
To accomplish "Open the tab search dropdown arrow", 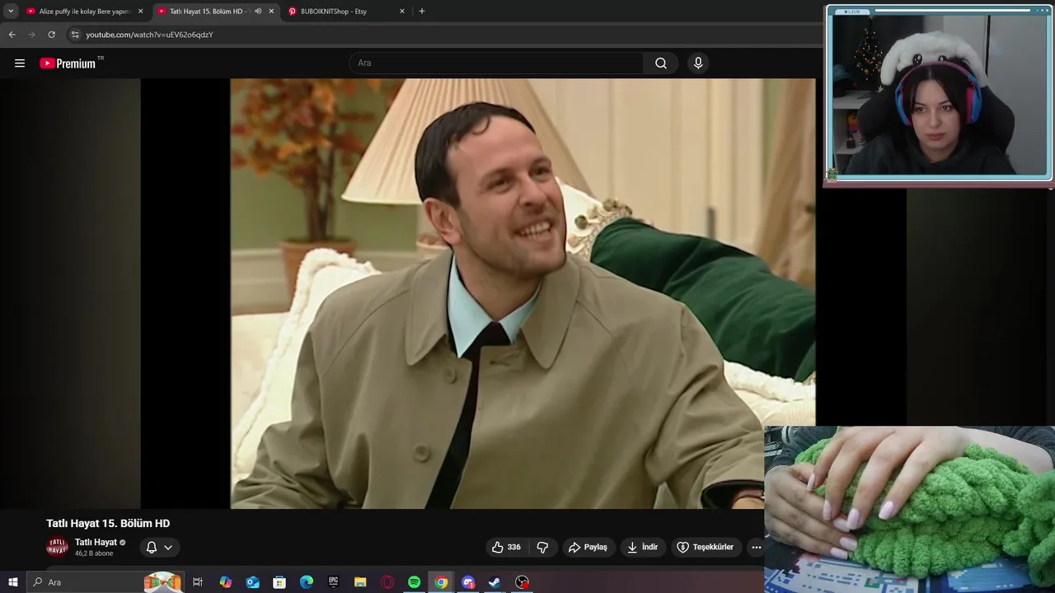I will pos(11,12).
